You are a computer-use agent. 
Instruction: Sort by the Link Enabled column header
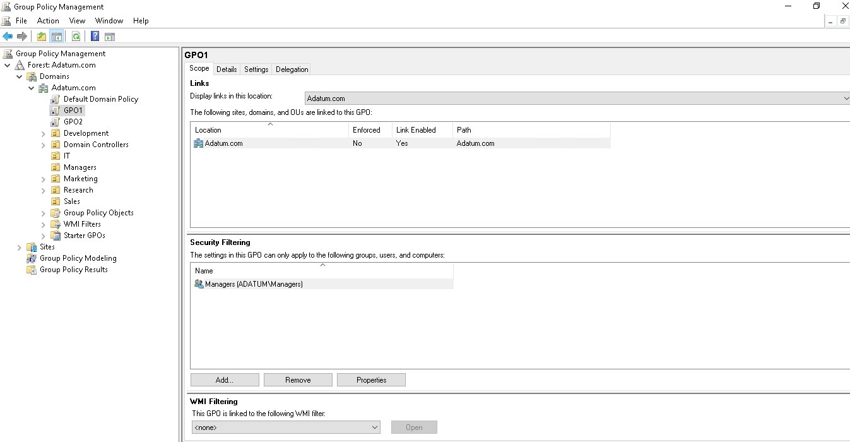422,129
